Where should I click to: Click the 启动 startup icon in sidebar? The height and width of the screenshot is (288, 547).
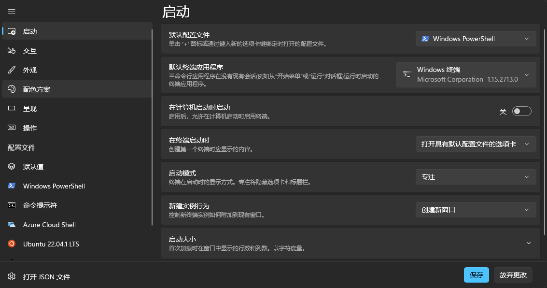tap(12, 31)
